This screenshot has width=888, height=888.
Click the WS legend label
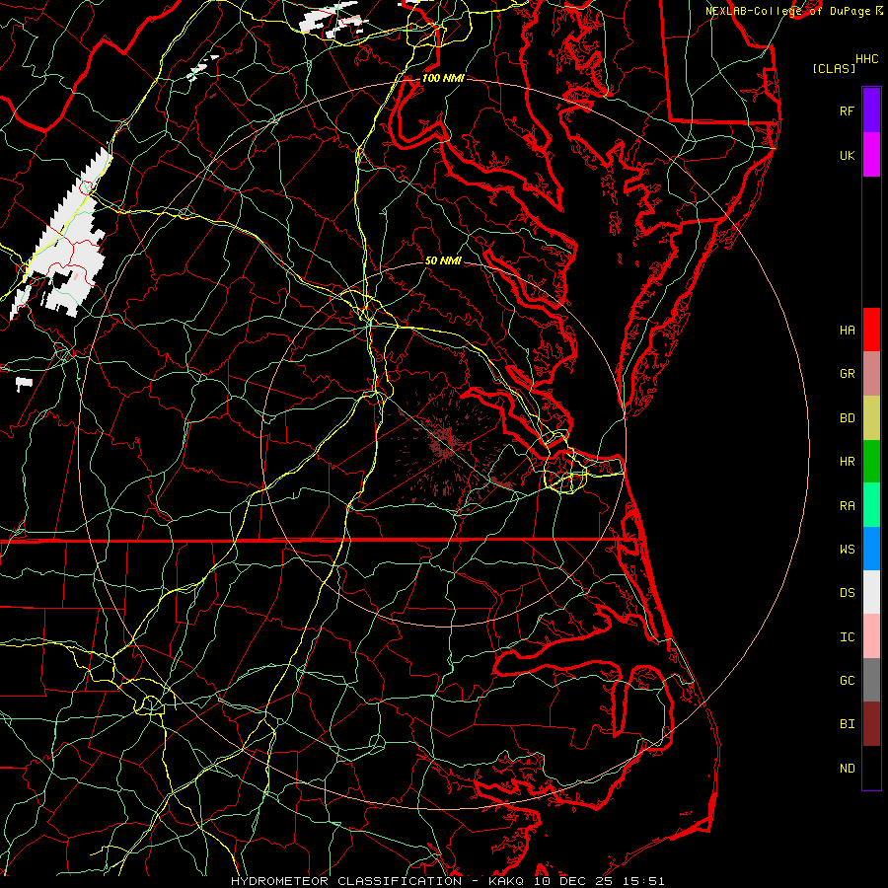click(x=847, y=549)
